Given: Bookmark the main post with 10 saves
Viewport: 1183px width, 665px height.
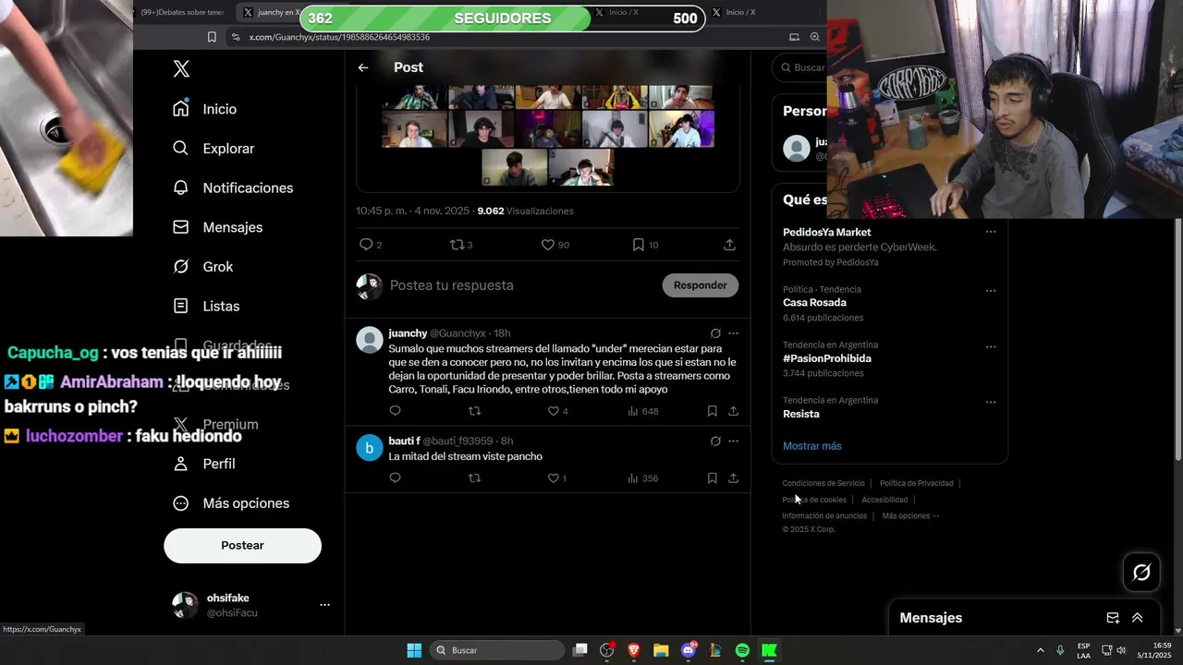Looking at the screenshot, I should [639, 245].
